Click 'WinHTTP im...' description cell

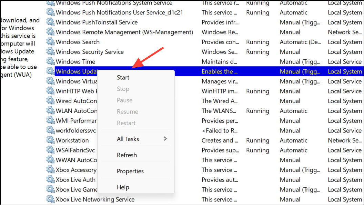[220, 91]
